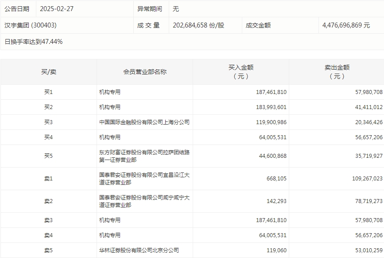Viewport: 384px width, 258px height.
Task: Select sell amount 57,980,708 in 买1 row
Action: pos(369,92)
